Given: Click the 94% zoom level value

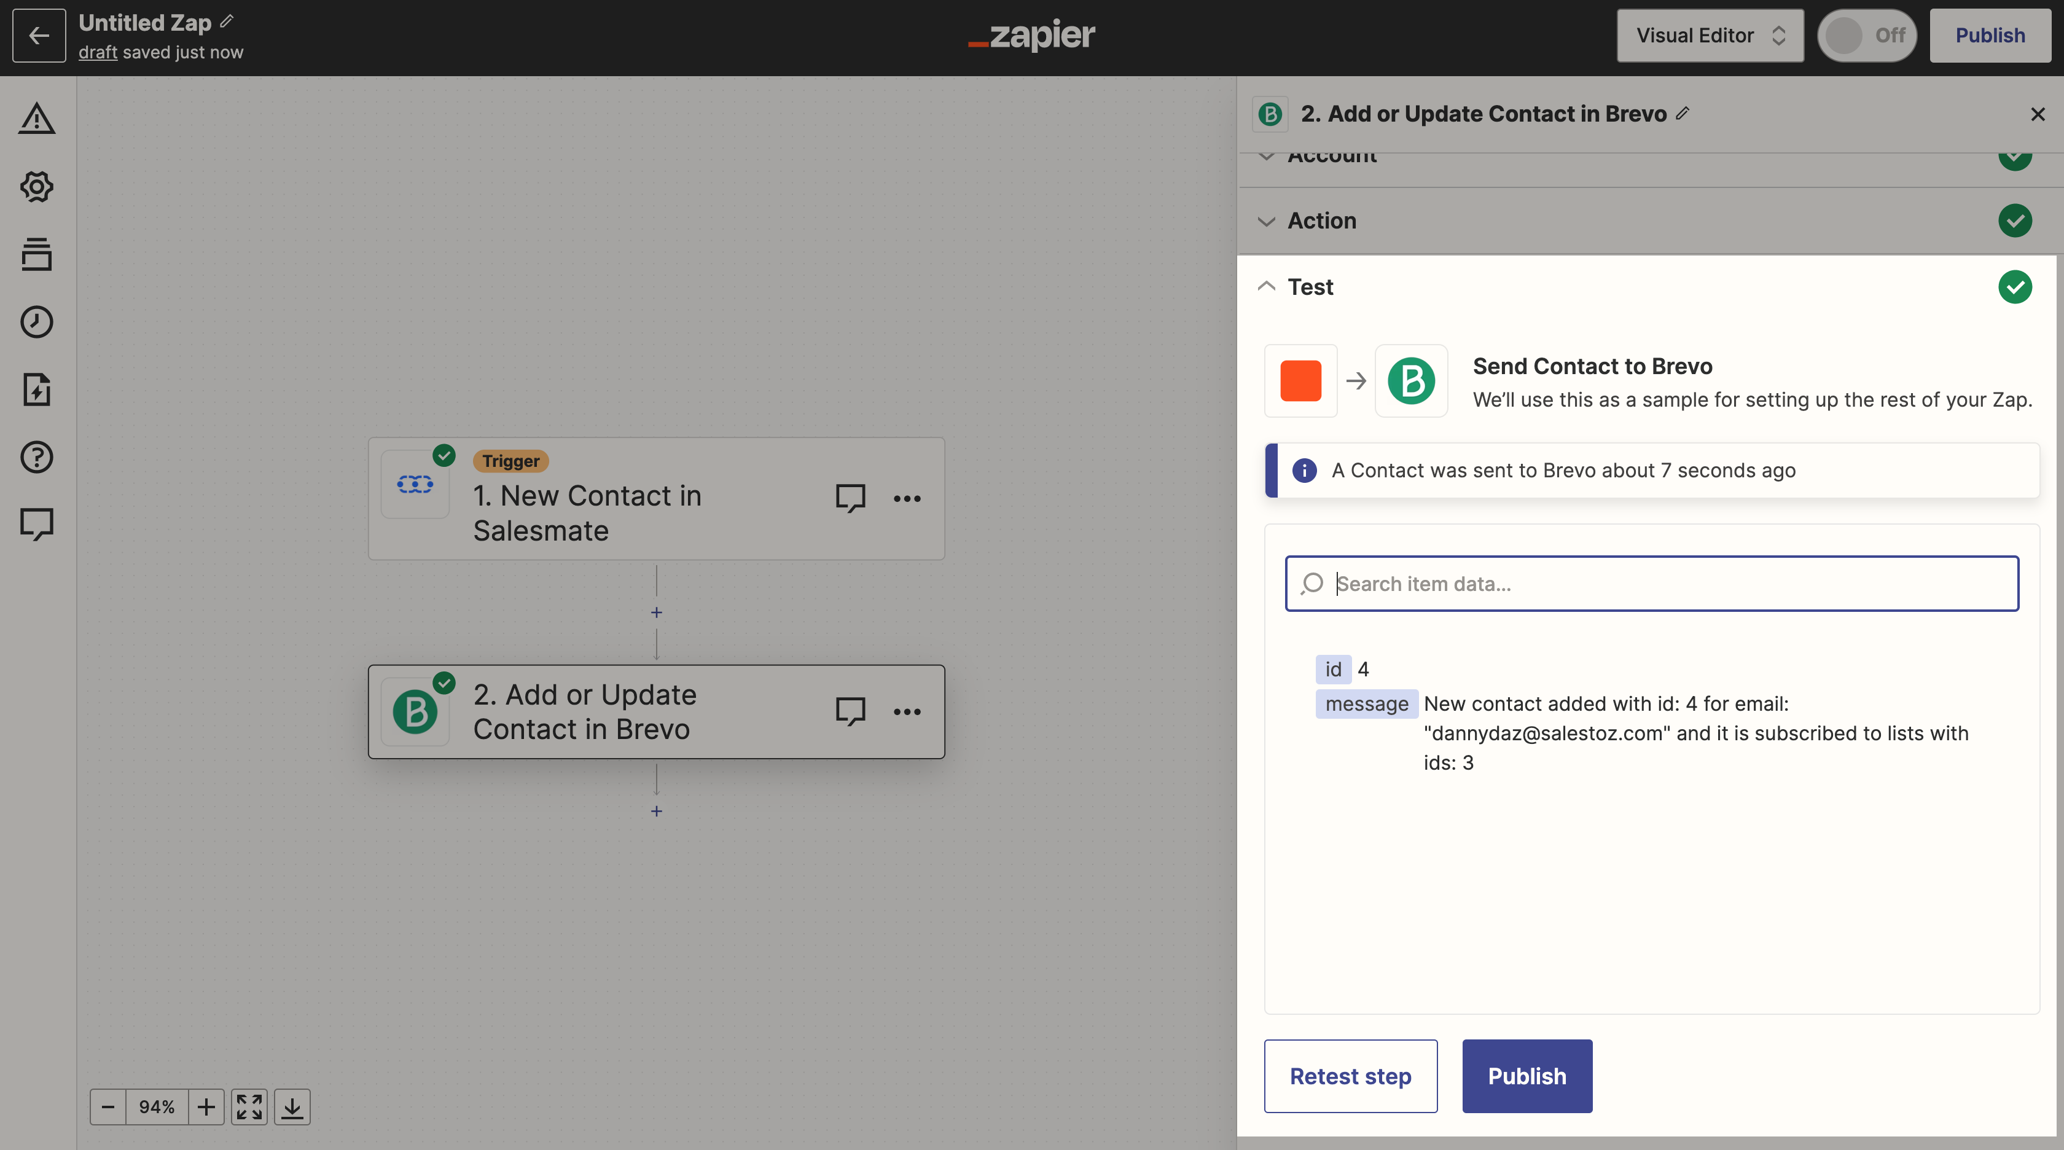Looking at the screenshot, I should [157, 1107].
